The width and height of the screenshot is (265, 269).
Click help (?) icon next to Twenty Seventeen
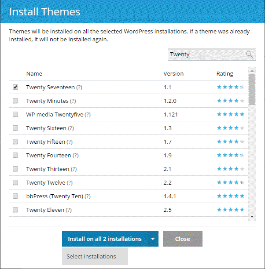79,87
